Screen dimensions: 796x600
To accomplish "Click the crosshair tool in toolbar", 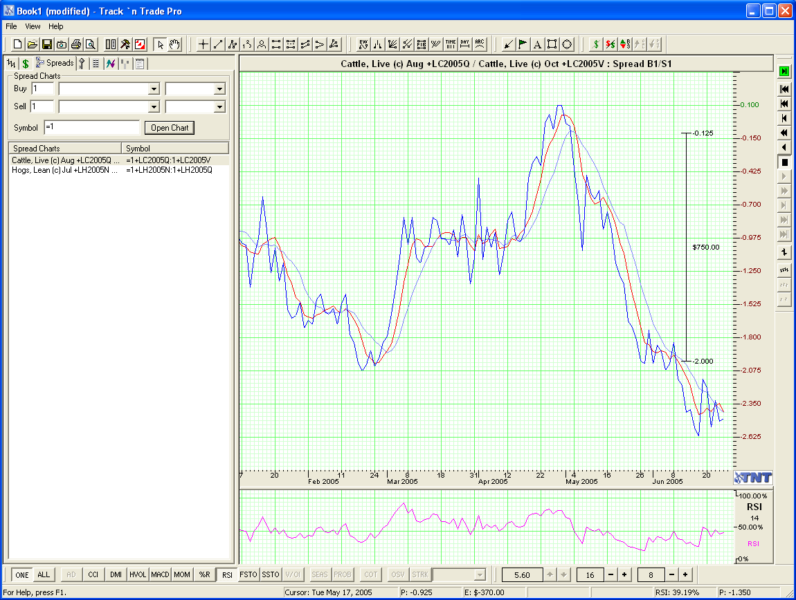I will click(x=203, y=44).
